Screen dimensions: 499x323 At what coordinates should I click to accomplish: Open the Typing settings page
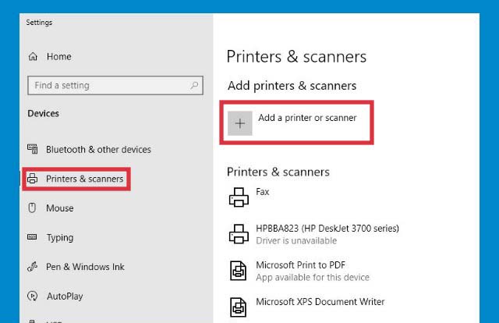[x=60, y=238]
